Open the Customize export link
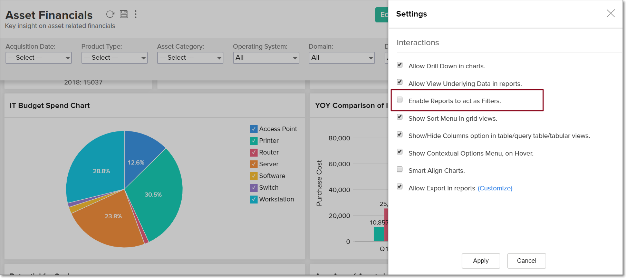The image size is (626, 278). 495,188
